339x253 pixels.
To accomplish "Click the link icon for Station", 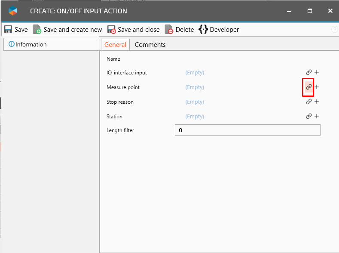I will 308,116.
